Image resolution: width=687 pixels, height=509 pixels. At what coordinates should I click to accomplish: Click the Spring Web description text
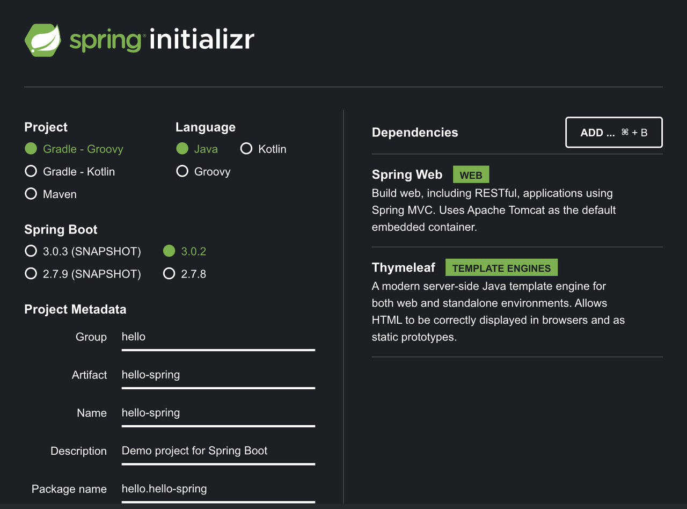point(494,210)
